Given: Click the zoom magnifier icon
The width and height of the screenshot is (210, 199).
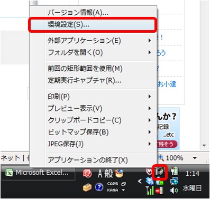Looking at the screenshot, I should pos(161,158).
